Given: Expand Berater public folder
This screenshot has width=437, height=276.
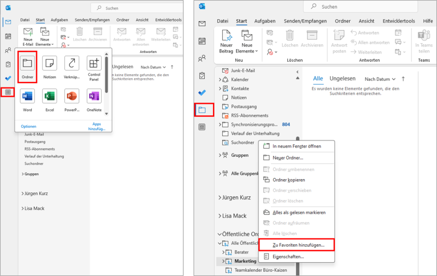Looking at the screenshot, I should (223, 252).
